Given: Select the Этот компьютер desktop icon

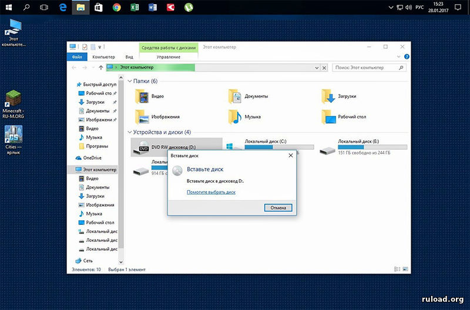Looking at the screenshot, I should pos(13,33).
